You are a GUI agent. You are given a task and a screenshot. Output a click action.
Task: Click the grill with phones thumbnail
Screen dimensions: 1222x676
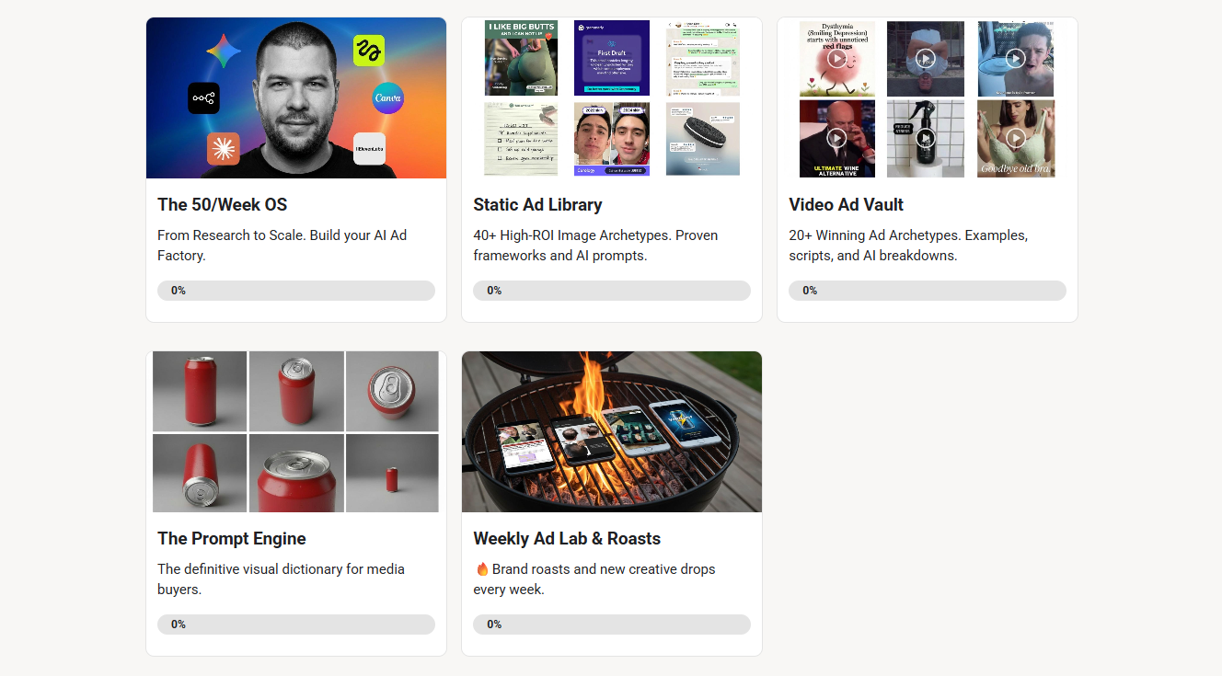(612, 431)
